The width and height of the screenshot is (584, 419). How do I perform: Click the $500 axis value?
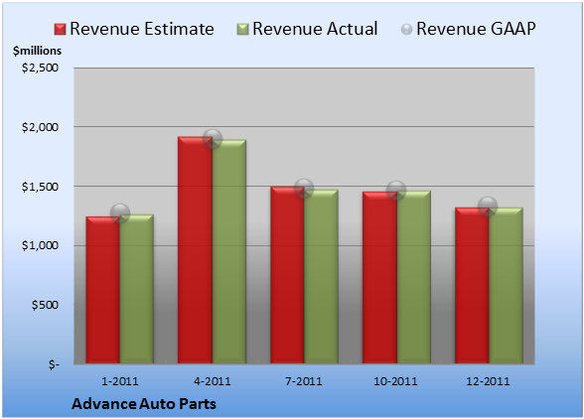(45, 305)
